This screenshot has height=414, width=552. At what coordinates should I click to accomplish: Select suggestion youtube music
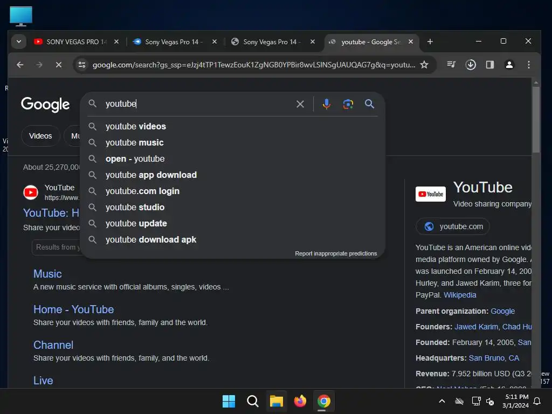[232, 142]
